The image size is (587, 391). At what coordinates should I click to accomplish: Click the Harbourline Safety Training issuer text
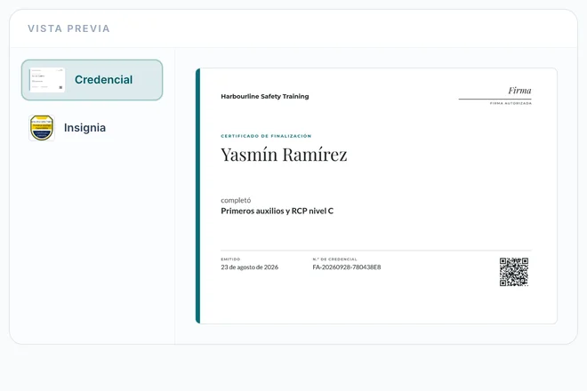click(x=265, y=96)
